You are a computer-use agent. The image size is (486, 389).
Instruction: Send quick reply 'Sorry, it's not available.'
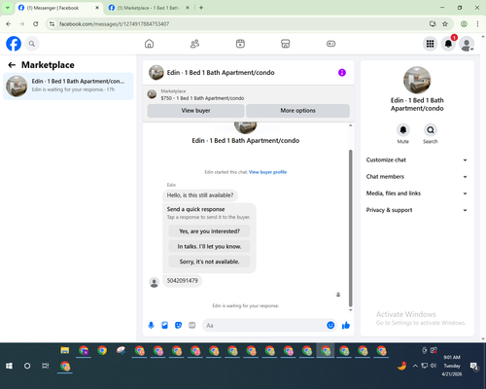(209, 262)
